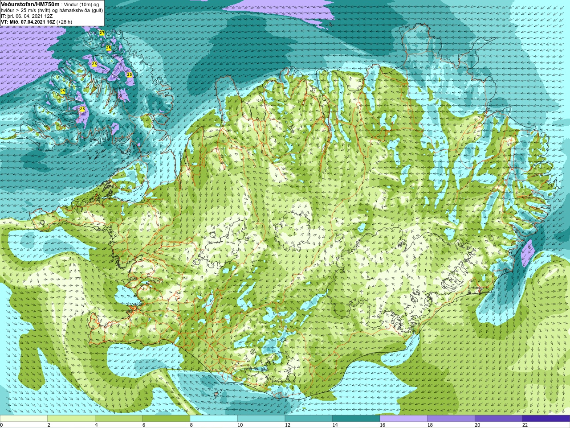Click the 'Veðurstofan/HM750m' title text
The height and width of the screenshot is (428, 570).
[x=30, y=4]
